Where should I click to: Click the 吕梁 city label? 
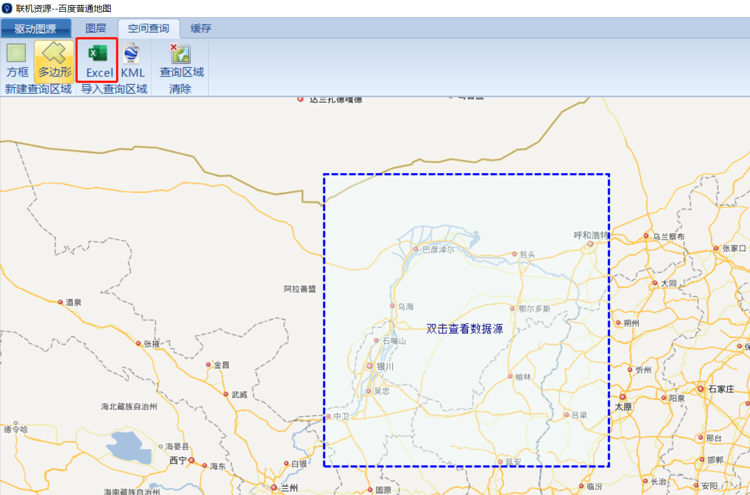coord(579,415)
